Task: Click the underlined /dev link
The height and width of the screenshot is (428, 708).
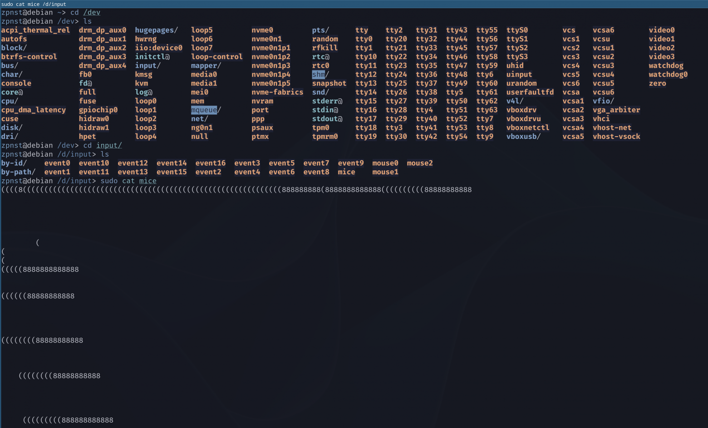Action: [92, 12]
